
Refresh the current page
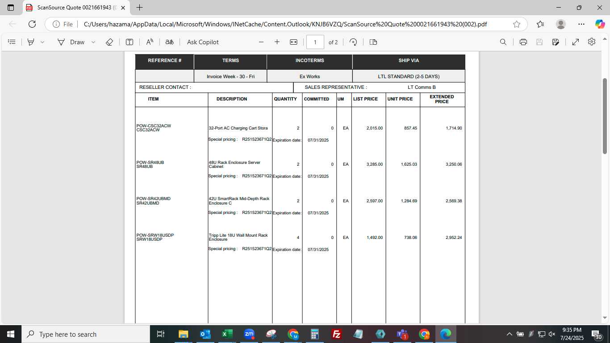coord(32,24)
